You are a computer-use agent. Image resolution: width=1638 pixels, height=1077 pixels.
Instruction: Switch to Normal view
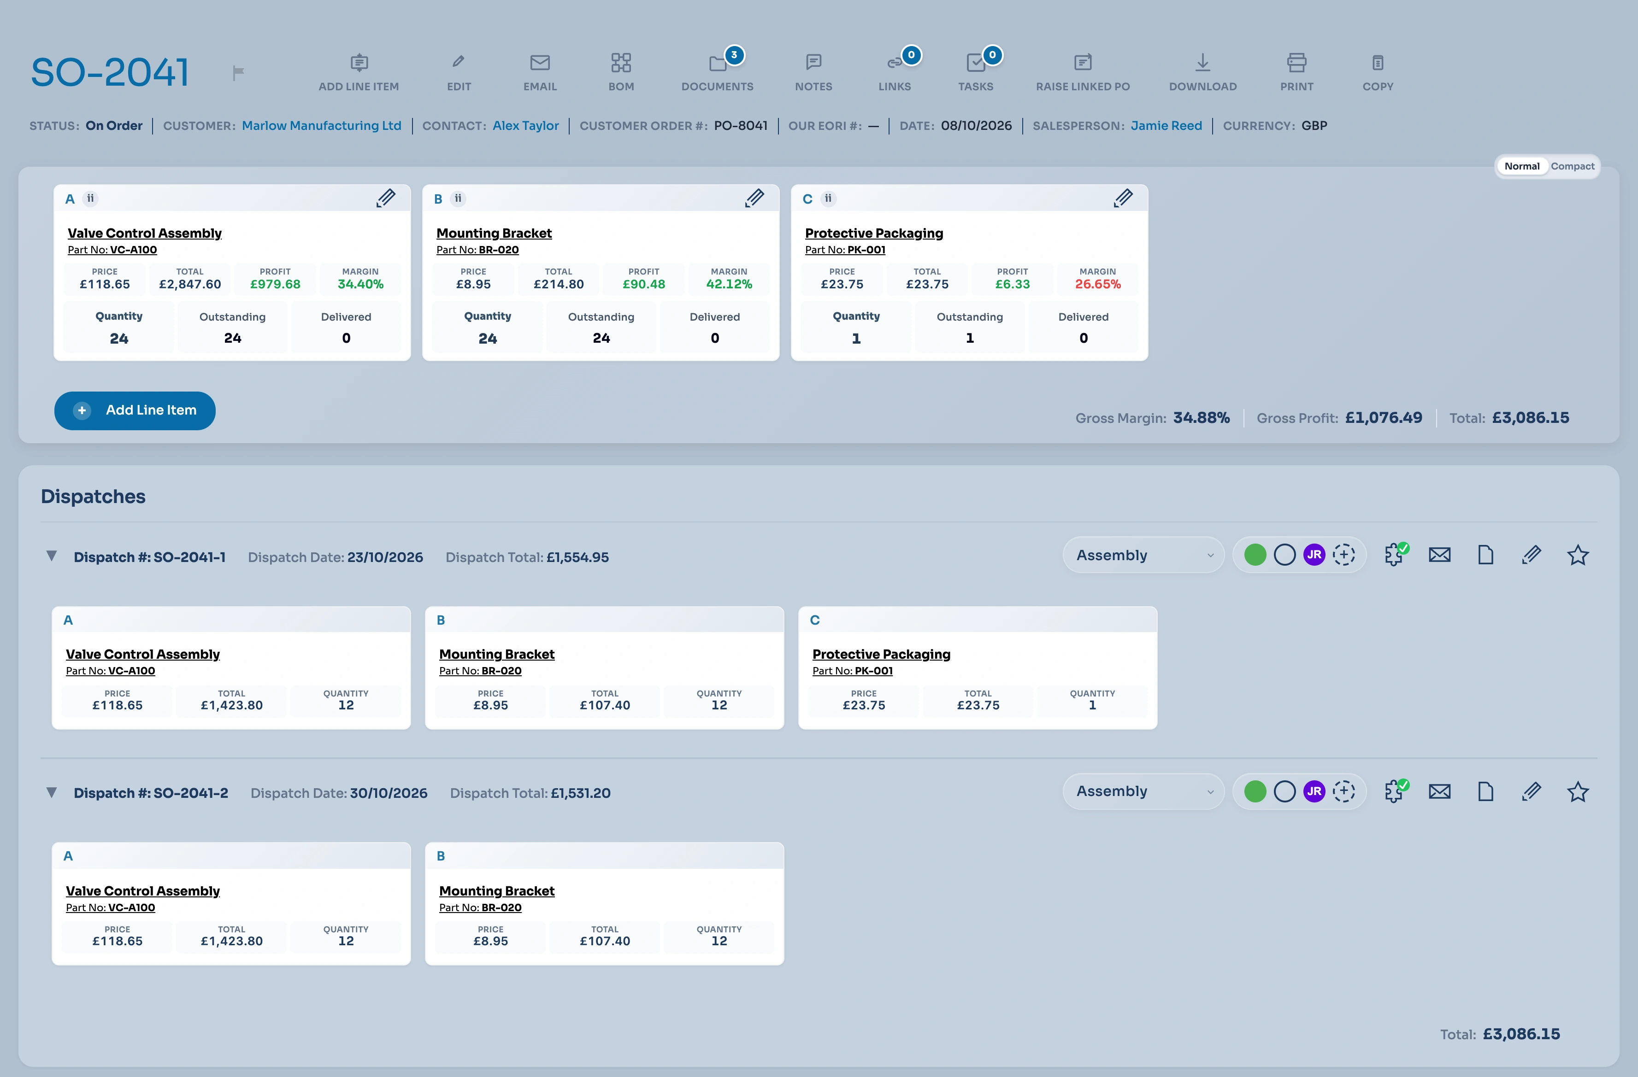[x=1522, y=166]
